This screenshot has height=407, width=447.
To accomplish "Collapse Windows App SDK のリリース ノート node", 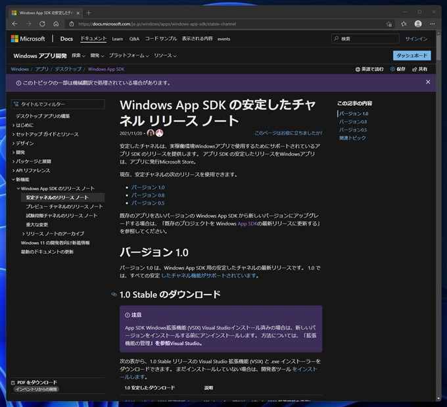I will tap(18, 189).
